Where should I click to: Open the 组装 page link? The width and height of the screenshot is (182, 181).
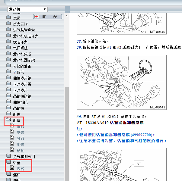click(x=21, y=145)
